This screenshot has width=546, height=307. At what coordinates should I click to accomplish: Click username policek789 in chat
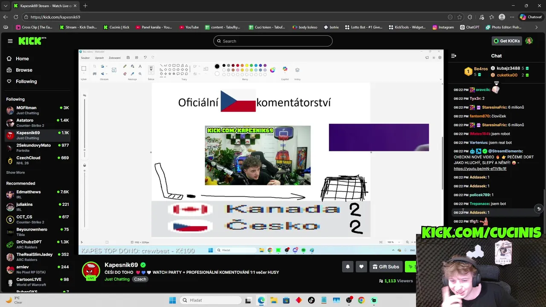(479, 195)
